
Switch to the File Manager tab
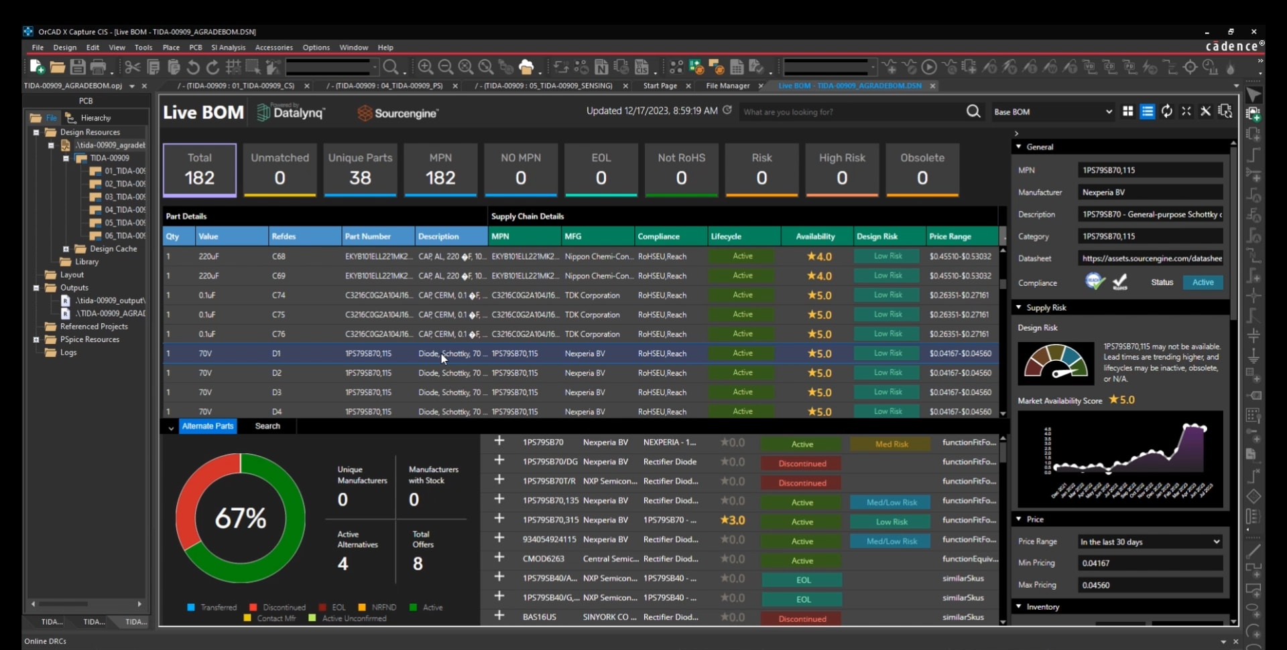pyautogui.click(x=728, y=86)
